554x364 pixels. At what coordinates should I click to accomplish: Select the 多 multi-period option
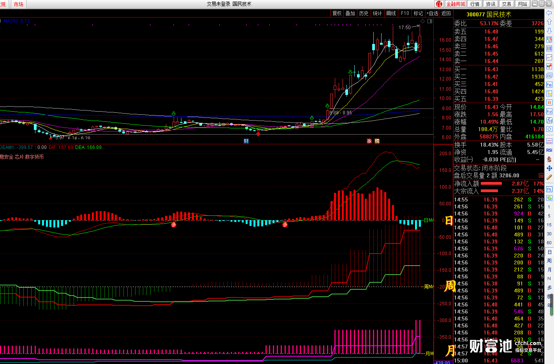[549, 288]
